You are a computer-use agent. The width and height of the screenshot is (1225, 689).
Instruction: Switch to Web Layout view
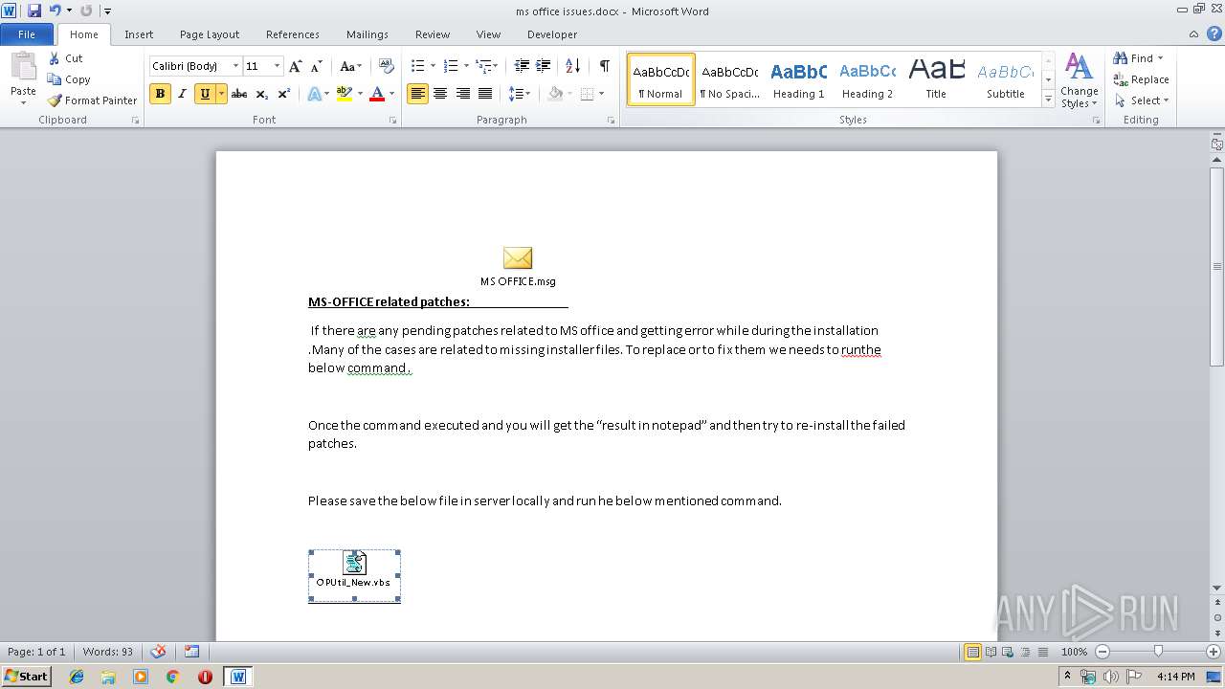click(1008, 652)
